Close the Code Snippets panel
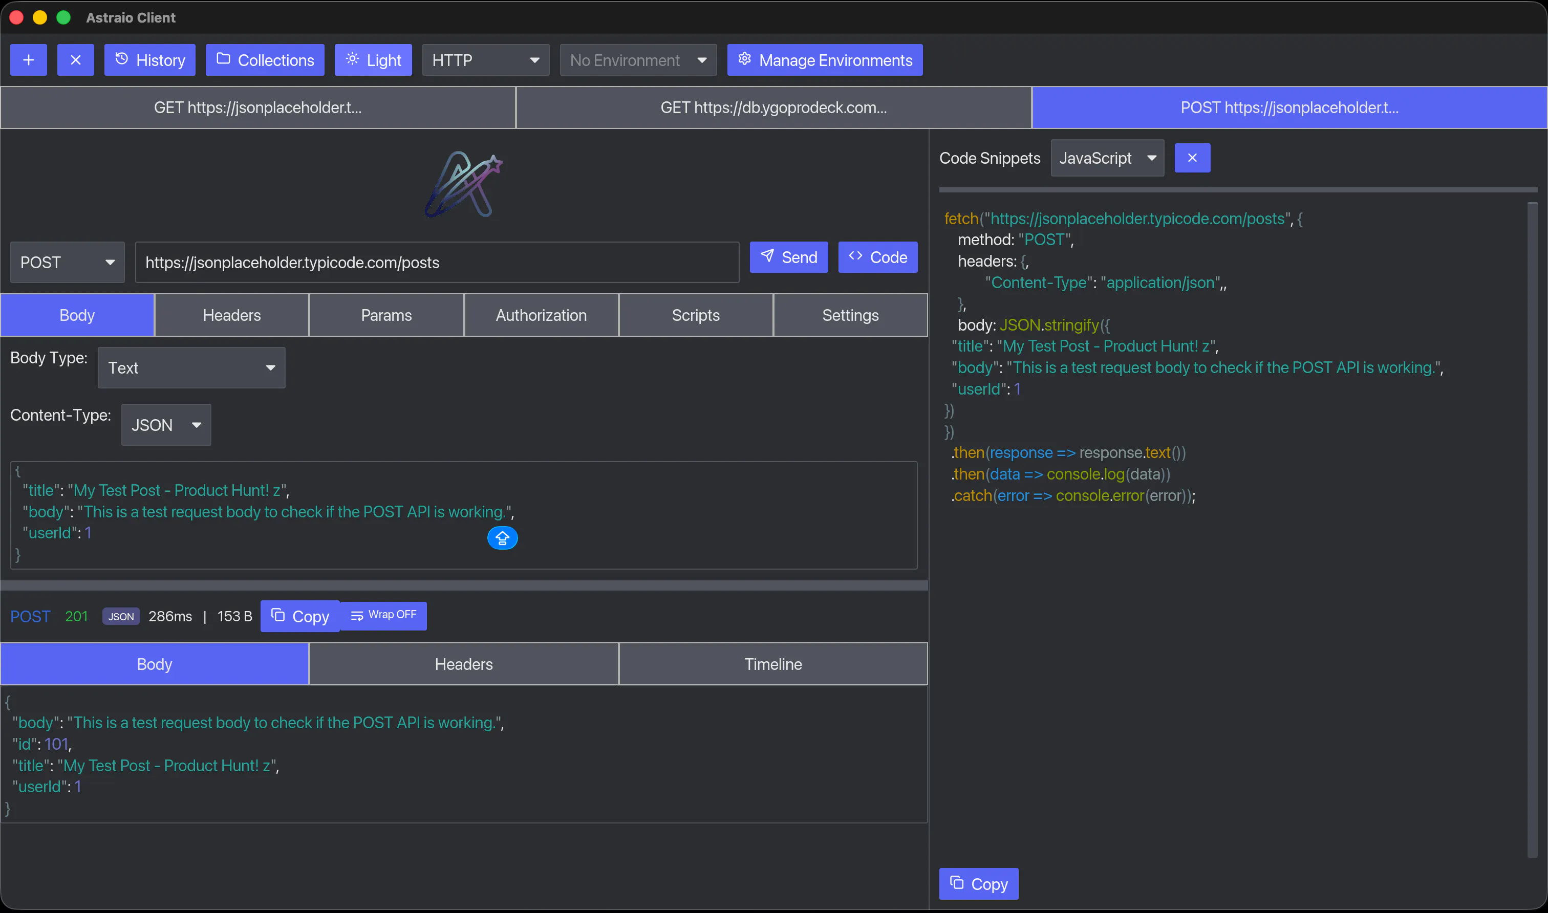 (x=1192, y=158)
